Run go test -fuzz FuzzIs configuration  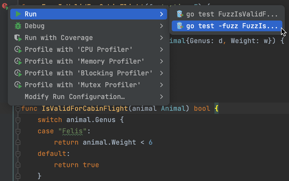pyautogui.click(x=226, y=26)
